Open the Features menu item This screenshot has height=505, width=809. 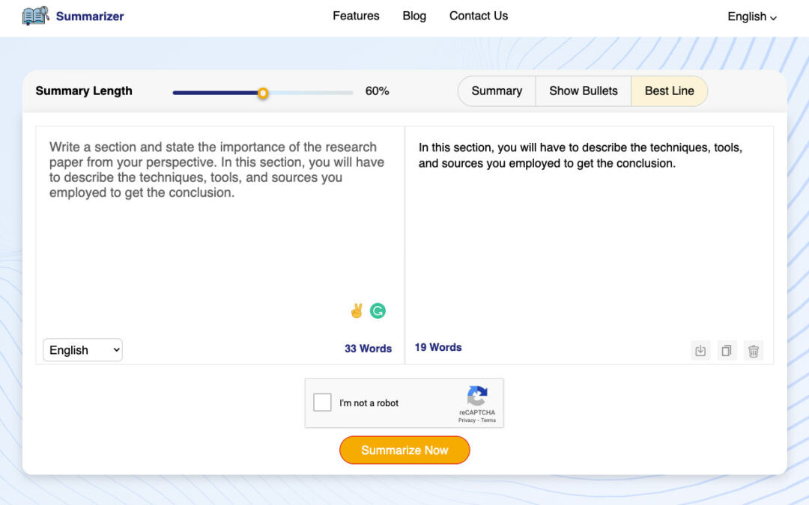[x=356, y=16]
